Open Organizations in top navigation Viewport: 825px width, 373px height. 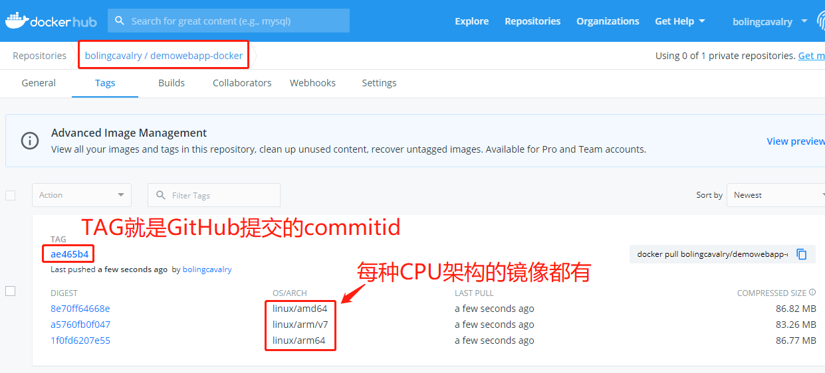pyautogui.click(x=608, y=21)
